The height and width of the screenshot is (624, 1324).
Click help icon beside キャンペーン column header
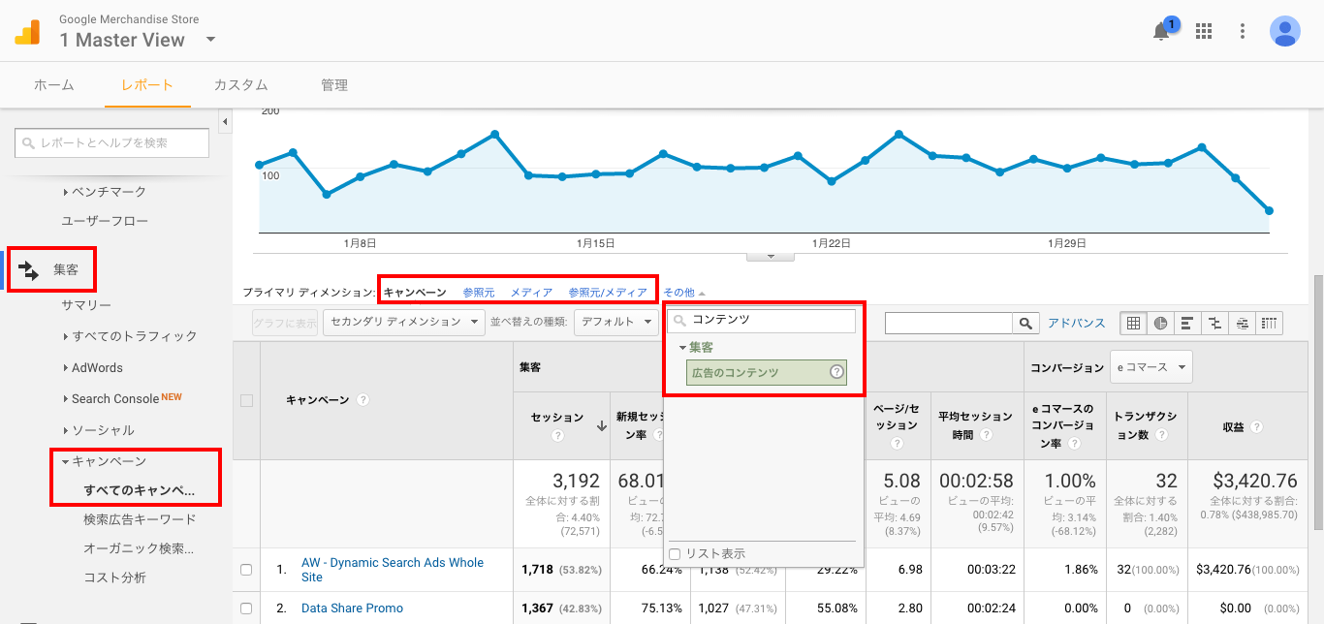click(x=363, y=399)
